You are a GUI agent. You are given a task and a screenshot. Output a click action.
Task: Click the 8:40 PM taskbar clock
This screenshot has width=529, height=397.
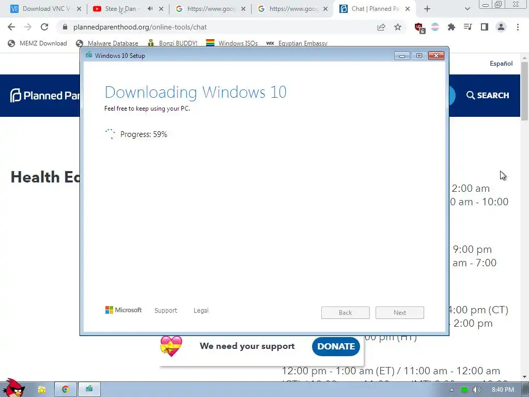click(x=503, y=390)
